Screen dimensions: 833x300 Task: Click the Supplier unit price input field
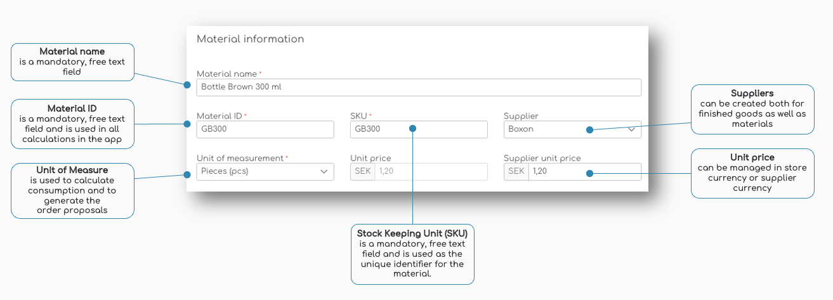click(558, 172)
